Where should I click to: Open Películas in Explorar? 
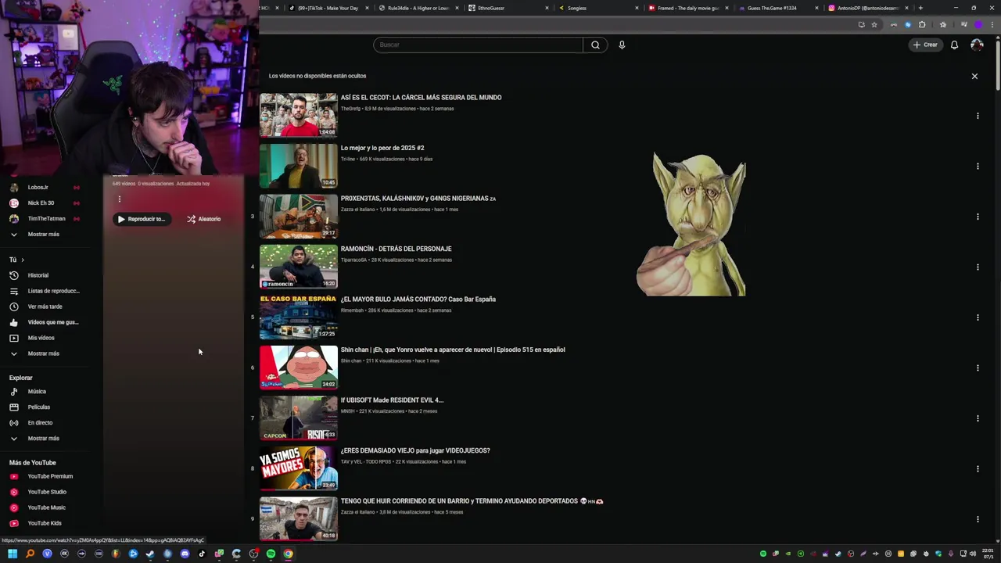click(45, 407)
